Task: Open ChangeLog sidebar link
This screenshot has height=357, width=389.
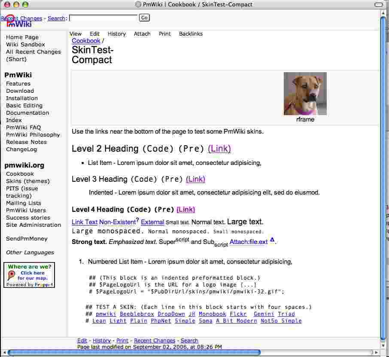Action: (x=21, y=150)
